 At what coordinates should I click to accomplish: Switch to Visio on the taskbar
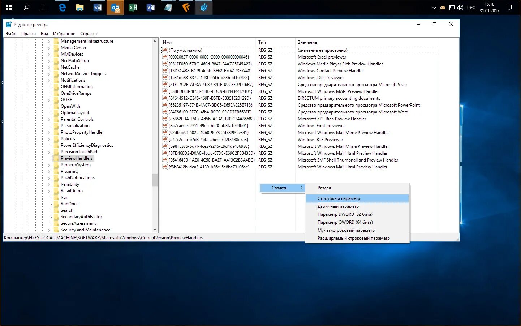pyautogui.click(x=151, y=8)
